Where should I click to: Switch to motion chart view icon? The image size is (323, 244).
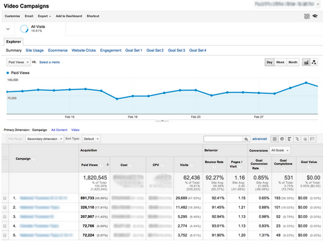tap(314, 62)
